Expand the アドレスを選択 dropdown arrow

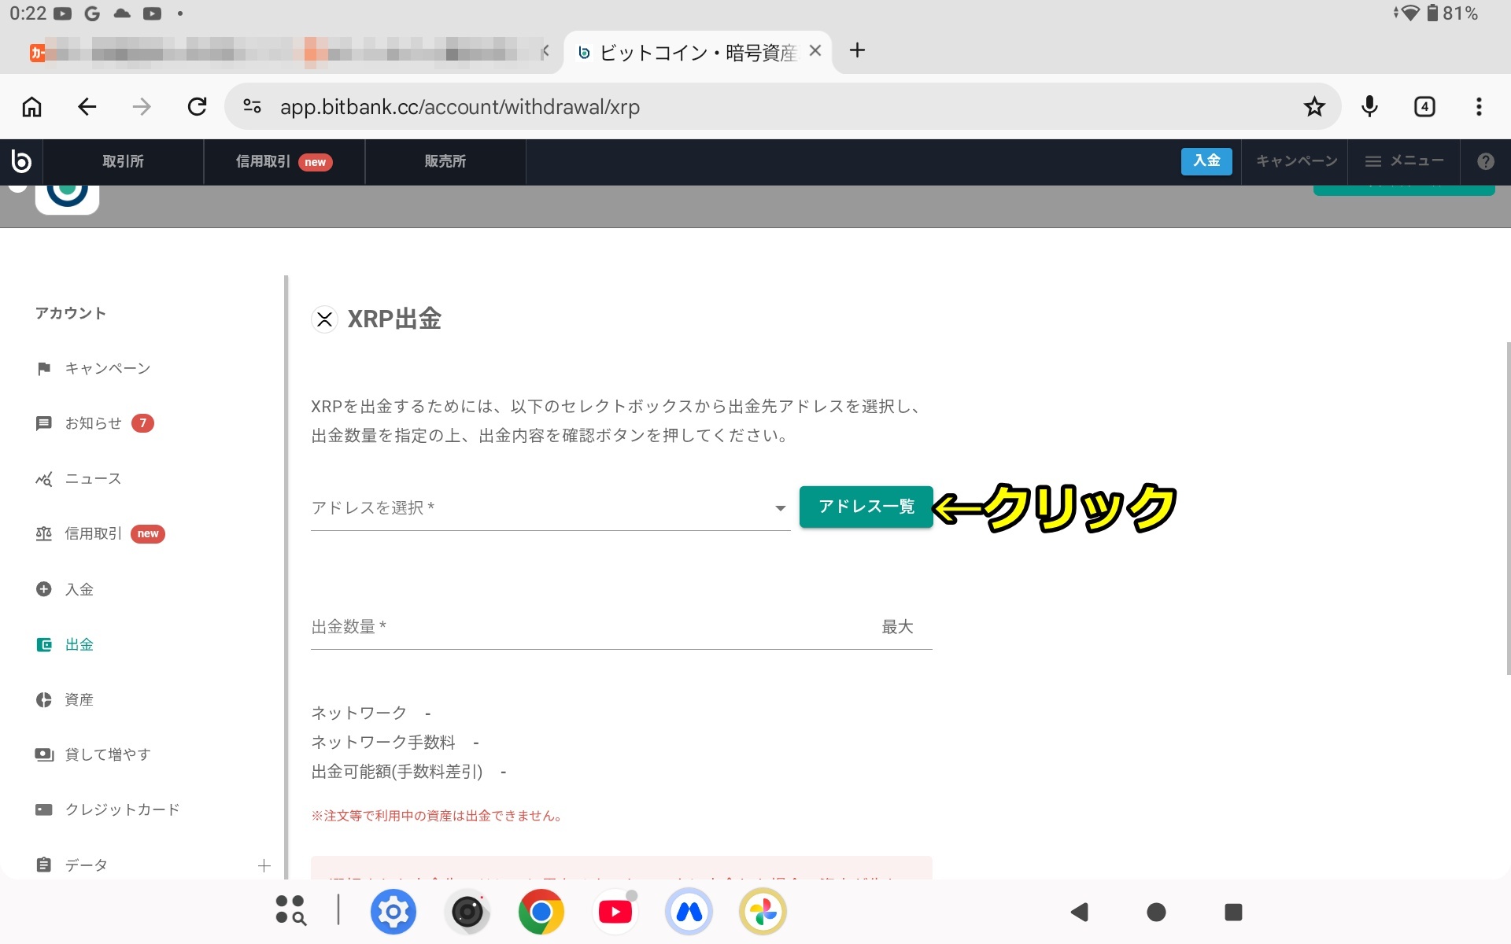pos(780,508)
